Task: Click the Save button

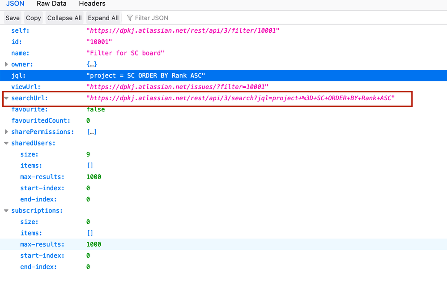Action: pyautogui.click(x=13, y=18)
